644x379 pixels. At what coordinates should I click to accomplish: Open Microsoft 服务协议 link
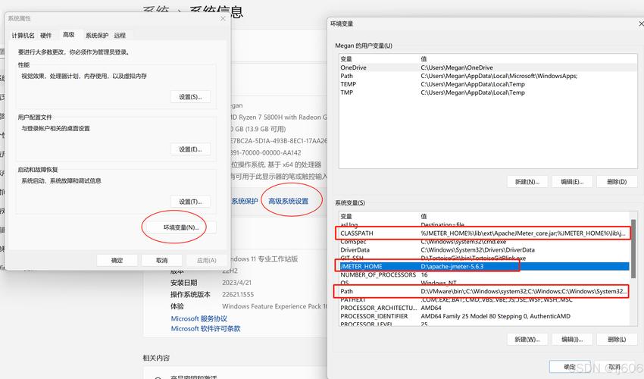click(199, 318)
